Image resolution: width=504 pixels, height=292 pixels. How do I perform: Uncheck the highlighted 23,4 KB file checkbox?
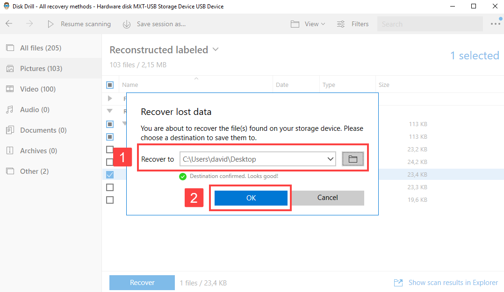110,175
